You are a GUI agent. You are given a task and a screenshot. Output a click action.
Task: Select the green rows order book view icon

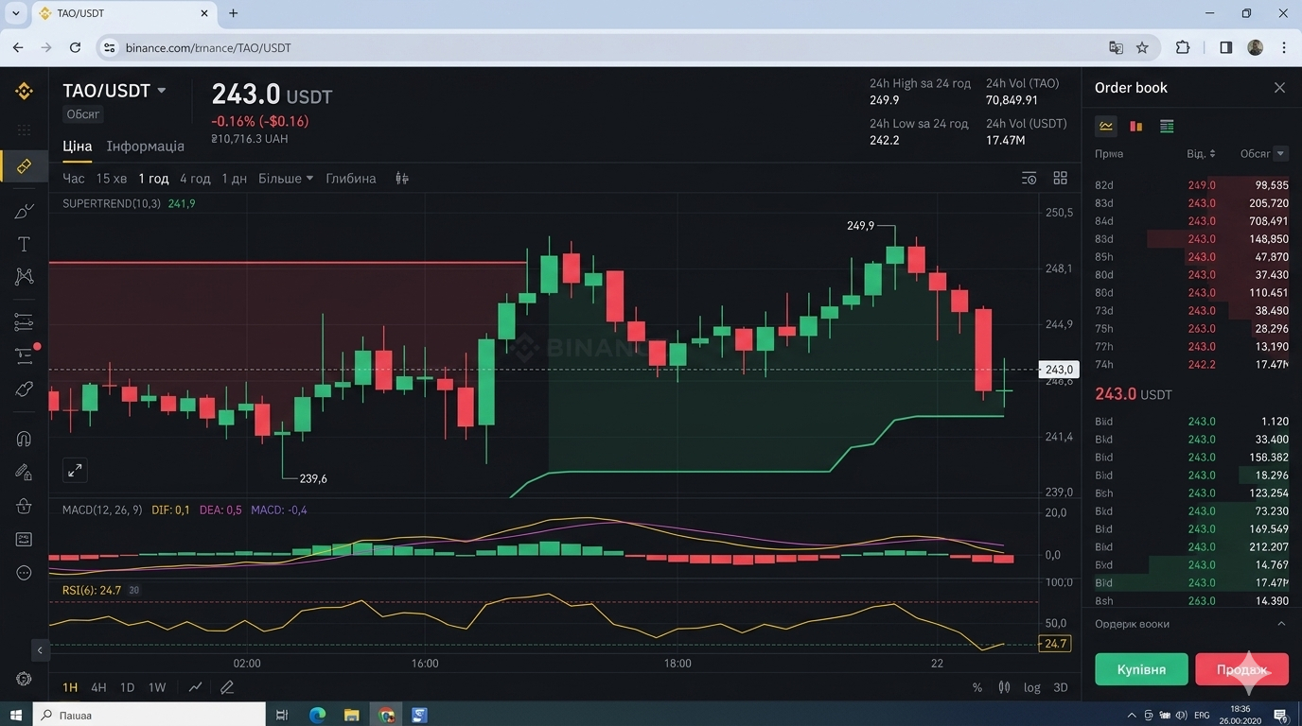click(1167, 126)
